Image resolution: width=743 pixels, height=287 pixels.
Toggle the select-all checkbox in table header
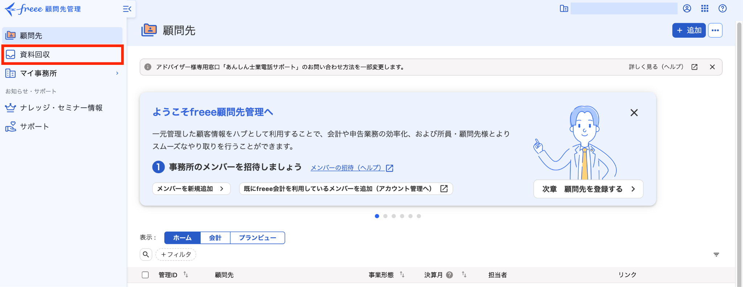tap(145, 275)
